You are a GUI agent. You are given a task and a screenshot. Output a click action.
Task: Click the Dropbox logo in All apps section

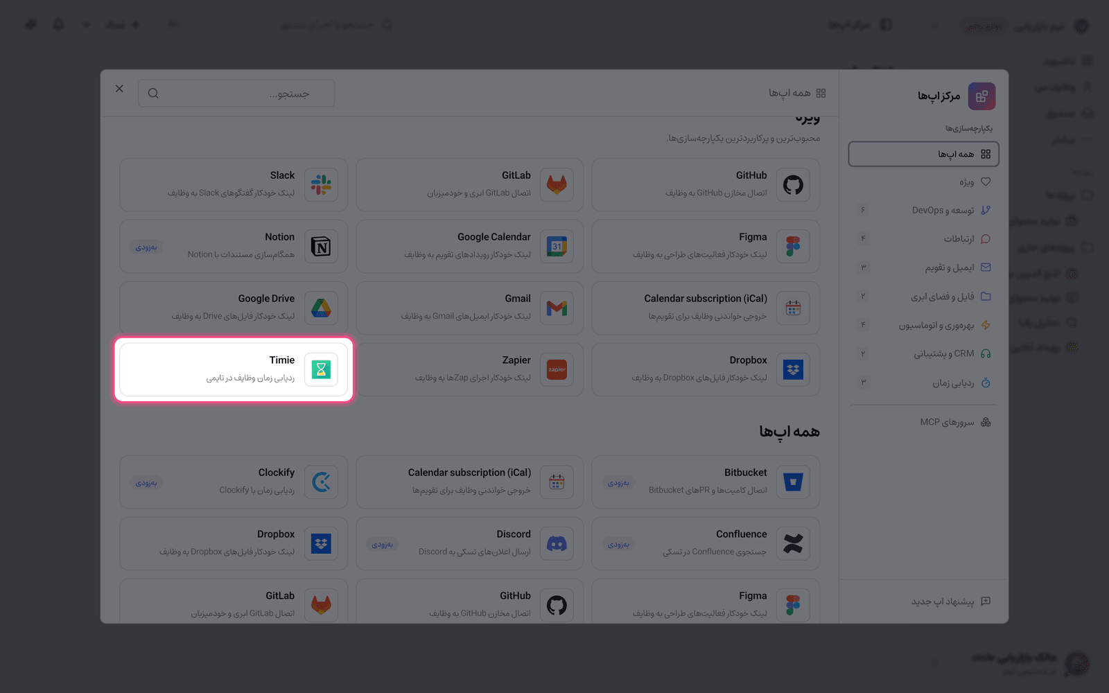pyautogui.click(x=321, y=543)
